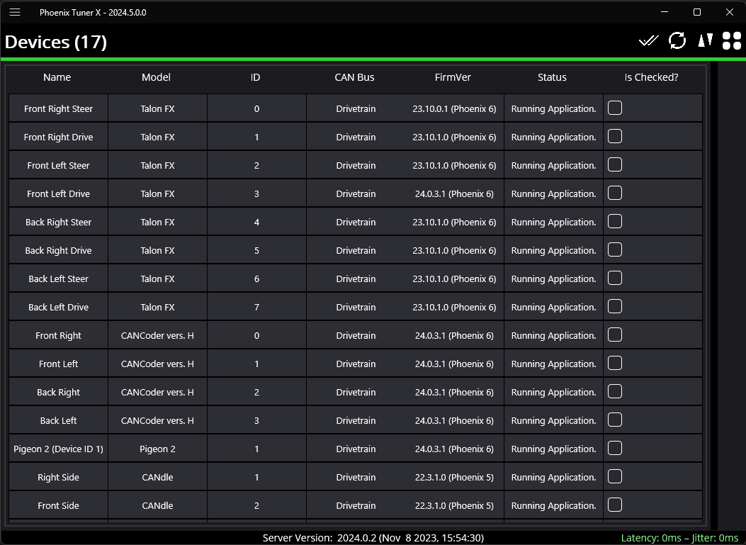
Task: Select the Back Left CANCoder name cell
Action: click(59, 420)
